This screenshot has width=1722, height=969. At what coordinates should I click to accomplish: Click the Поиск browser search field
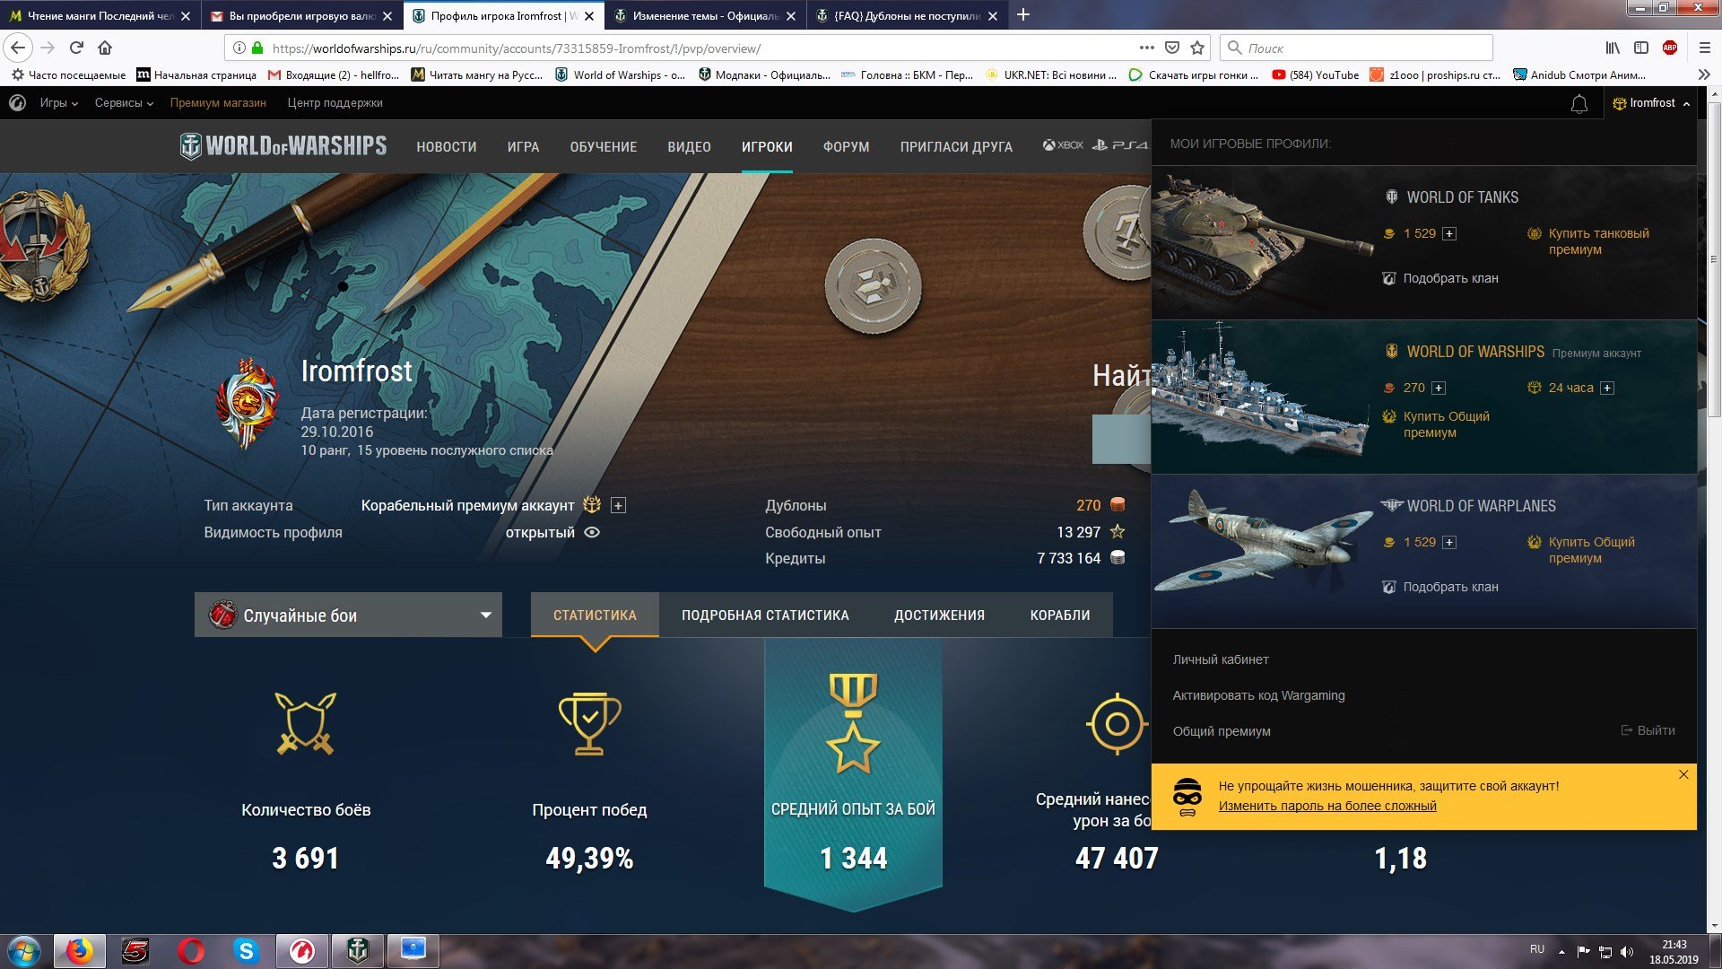pos(1356,48)
